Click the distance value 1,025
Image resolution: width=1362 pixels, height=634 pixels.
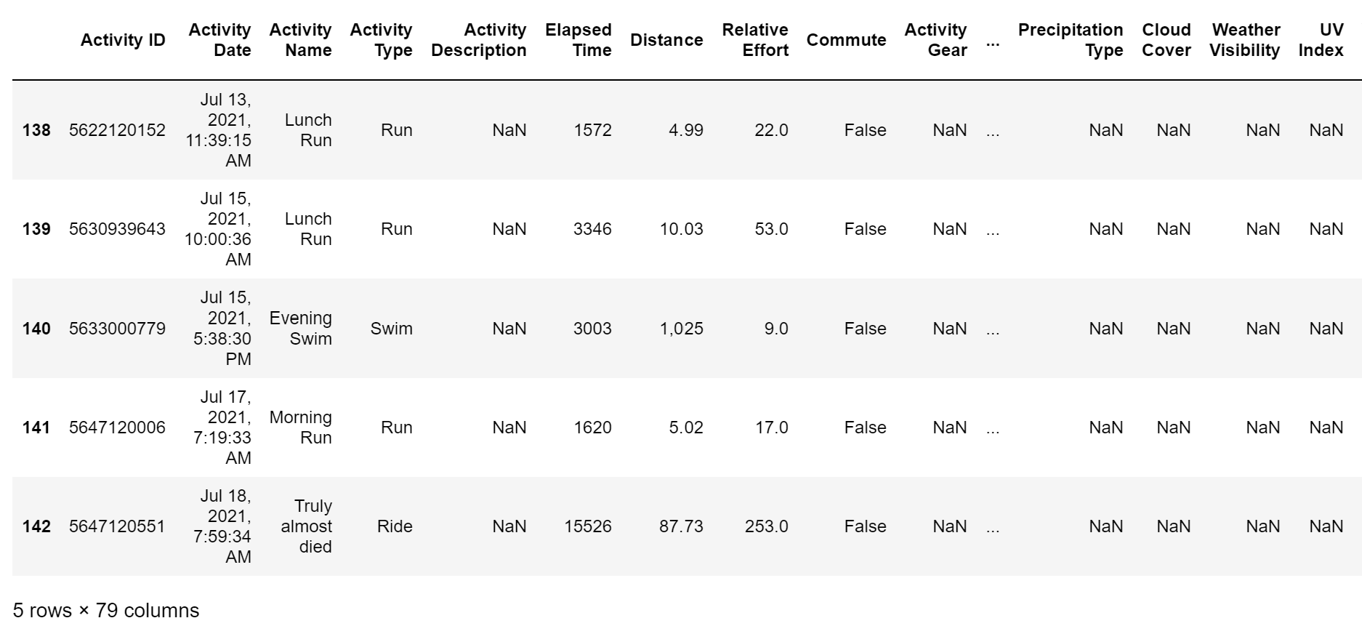pos(681,329)
